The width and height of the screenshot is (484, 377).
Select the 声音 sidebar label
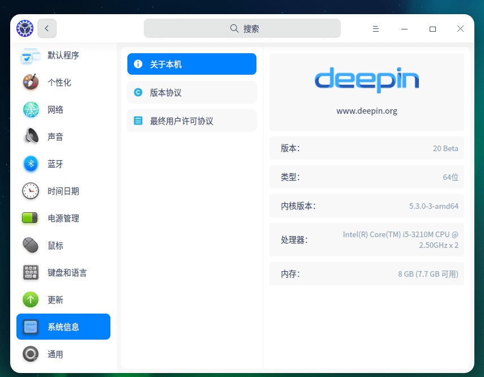[55, 137]
